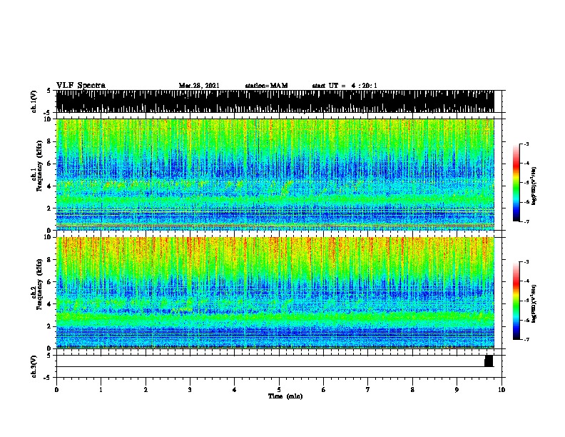Click the "5" tick on the time axis

click(x=279, y=390)
